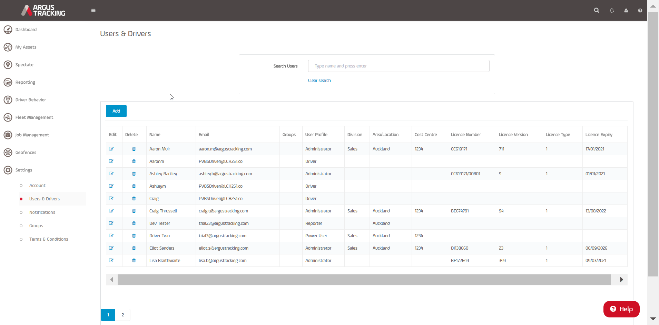Screen dimensions: 659x325
Task: Click the Licence Expiry column header
Action: (x=599, y=135)
